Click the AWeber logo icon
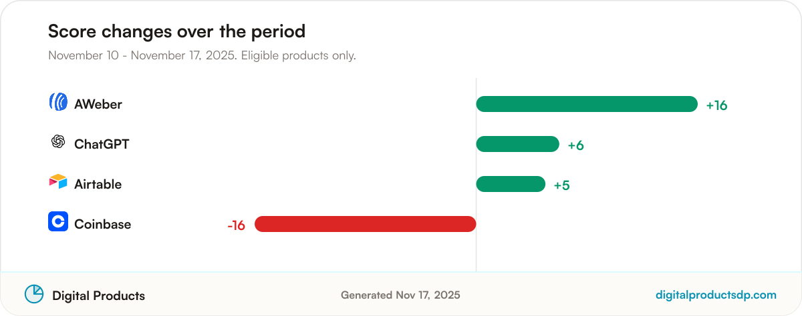 [58, 102]
